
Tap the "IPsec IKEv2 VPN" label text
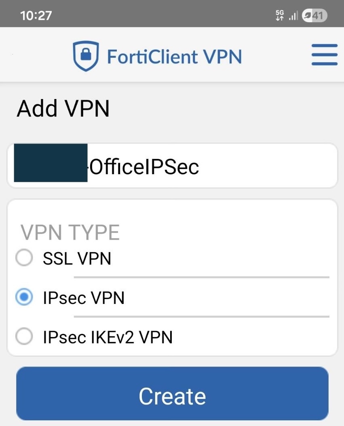tap(108, 337)
